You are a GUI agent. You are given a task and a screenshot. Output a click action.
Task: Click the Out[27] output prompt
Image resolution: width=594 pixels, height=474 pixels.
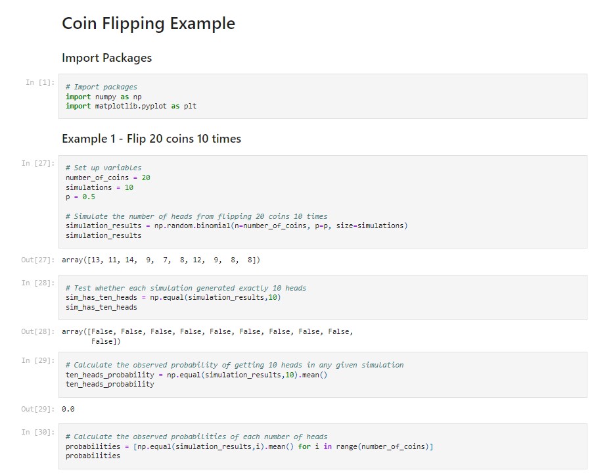pyautogui.click(x=37, y=260)
